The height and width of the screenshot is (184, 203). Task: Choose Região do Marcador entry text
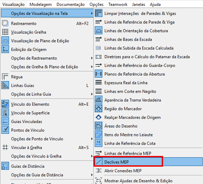(x=123, y=109)
